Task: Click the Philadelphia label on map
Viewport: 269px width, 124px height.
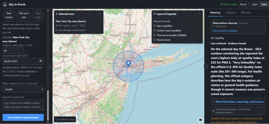Action: [90, 99]
